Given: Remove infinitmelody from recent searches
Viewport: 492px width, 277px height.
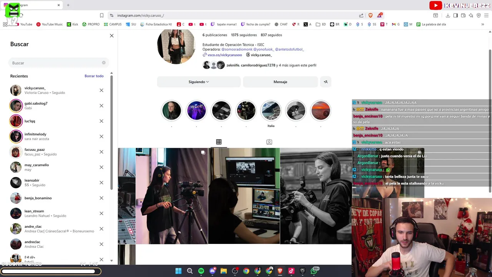Looking at the screenshot, I should (101, 137).
